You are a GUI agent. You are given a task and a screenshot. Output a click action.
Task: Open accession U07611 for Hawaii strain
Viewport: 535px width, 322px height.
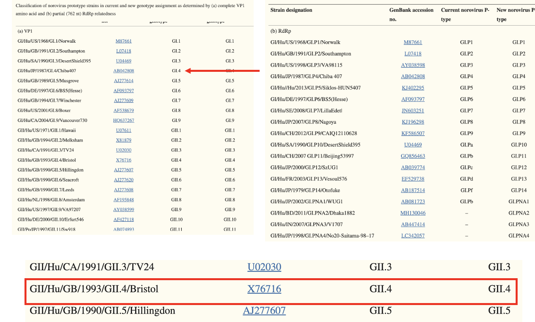click(x=123, y=130)
